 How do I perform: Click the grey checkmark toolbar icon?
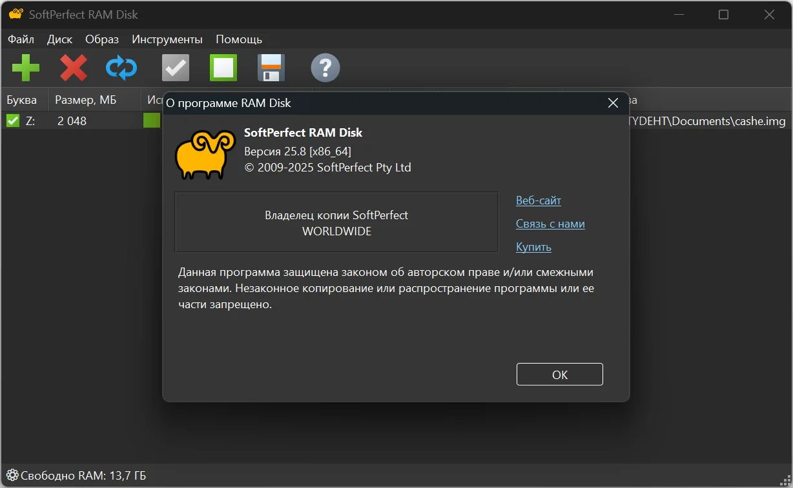click(176, 68)
